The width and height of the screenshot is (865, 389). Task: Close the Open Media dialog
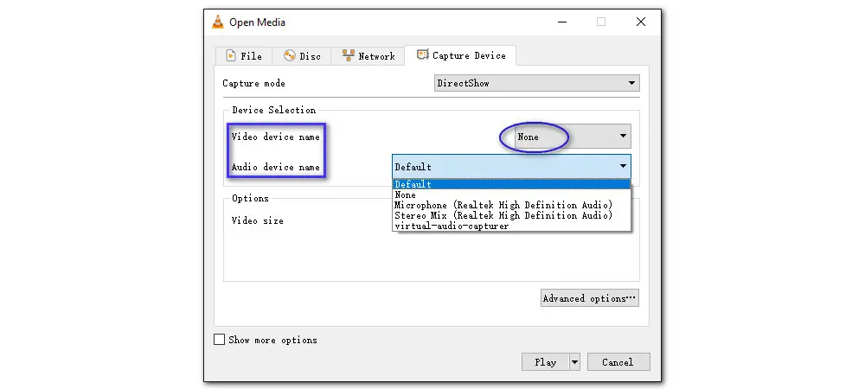(640, 22)
